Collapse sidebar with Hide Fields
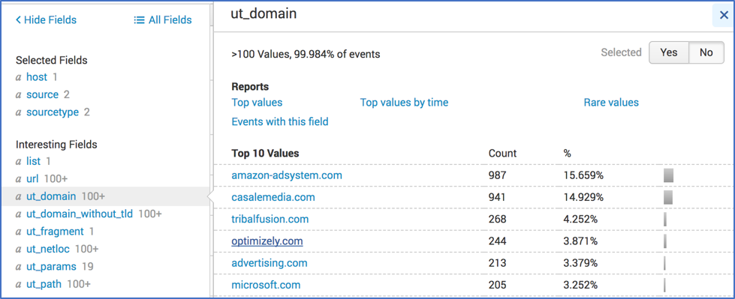The height and width of the screenshot is (299, 735). pos(46,19)
